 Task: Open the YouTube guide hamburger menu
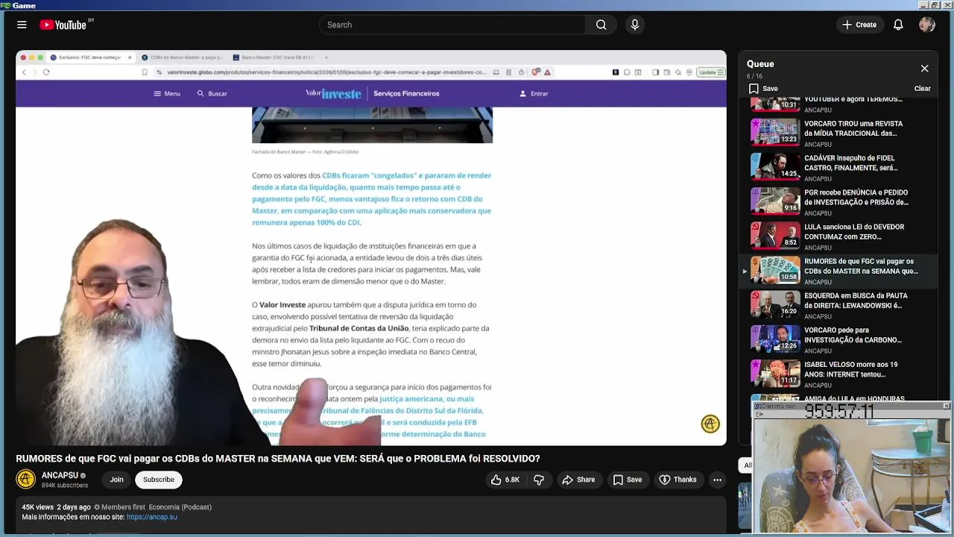(x=22, y=25)
